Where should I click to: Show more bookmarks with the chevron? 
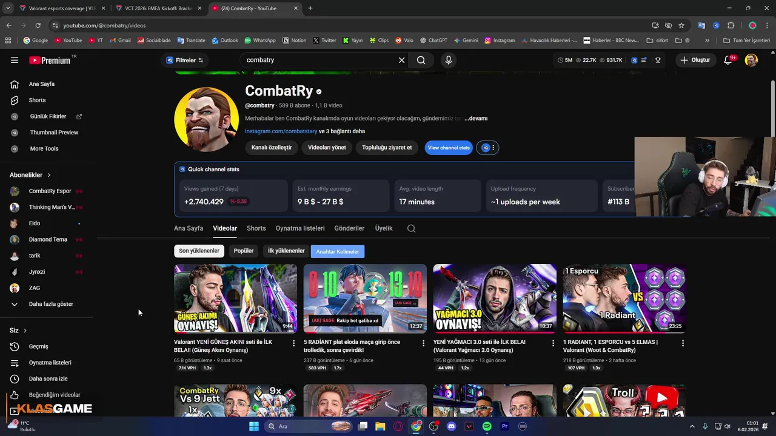coord(707,41)
